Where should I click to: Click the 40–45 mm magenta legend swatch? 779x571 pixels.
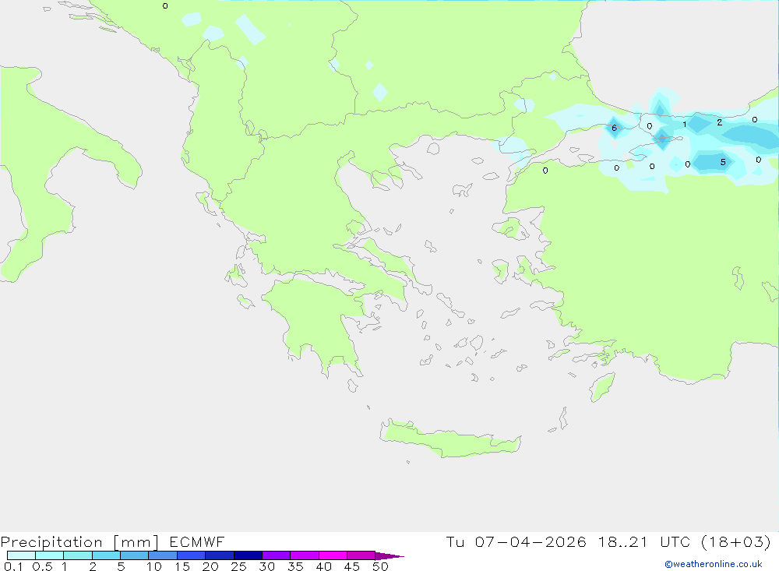coord(333,555)
